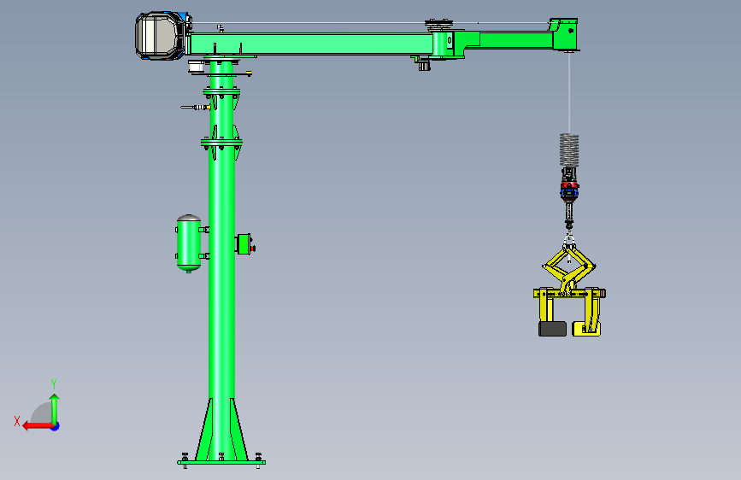The image size is (741, 480).
Task: Select the vertical hoist cable below arm tip
Action: [x=569, y=92]
